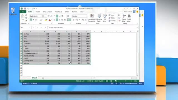Image resolution: width=178 pixels, height=100 pixels.
Task: Expand the formula bar with its arrow
Action: [x=137, y=27]
